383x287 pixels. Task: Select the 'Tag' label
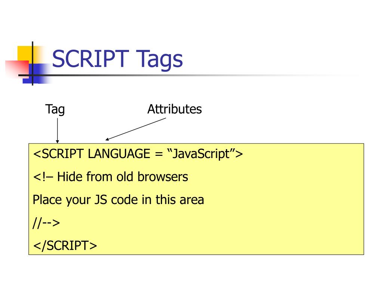pos(55,109)
